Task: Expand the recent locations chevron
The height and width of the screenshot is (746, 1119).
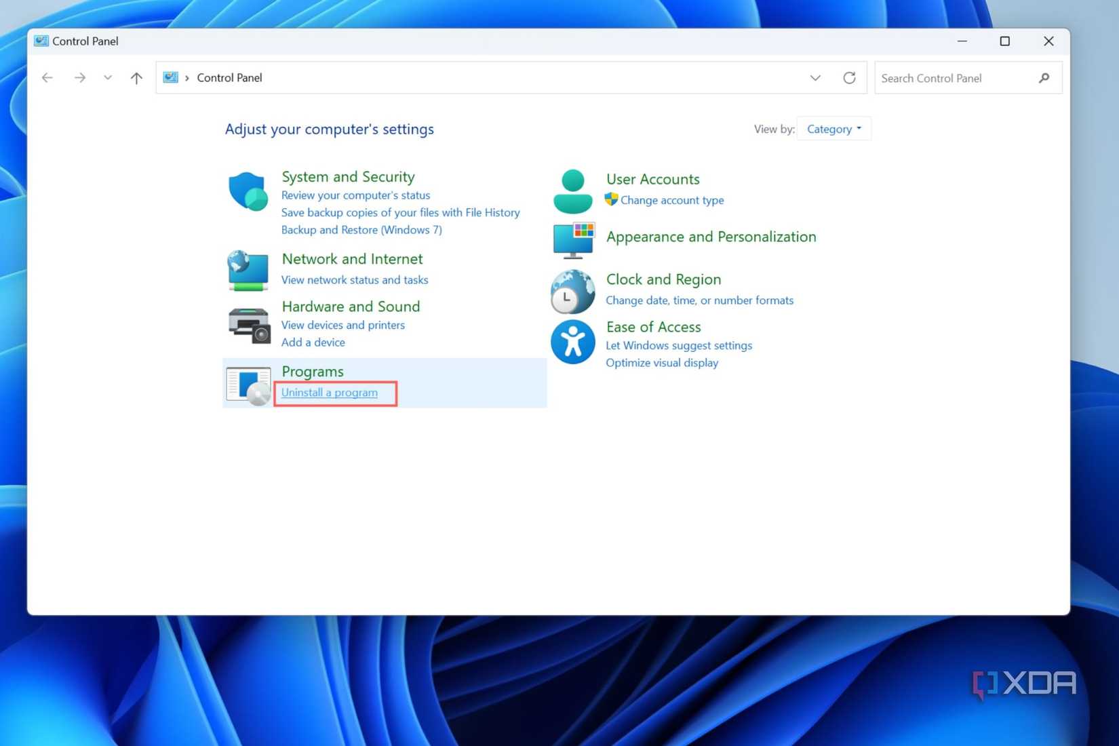Action: (108, 78)
